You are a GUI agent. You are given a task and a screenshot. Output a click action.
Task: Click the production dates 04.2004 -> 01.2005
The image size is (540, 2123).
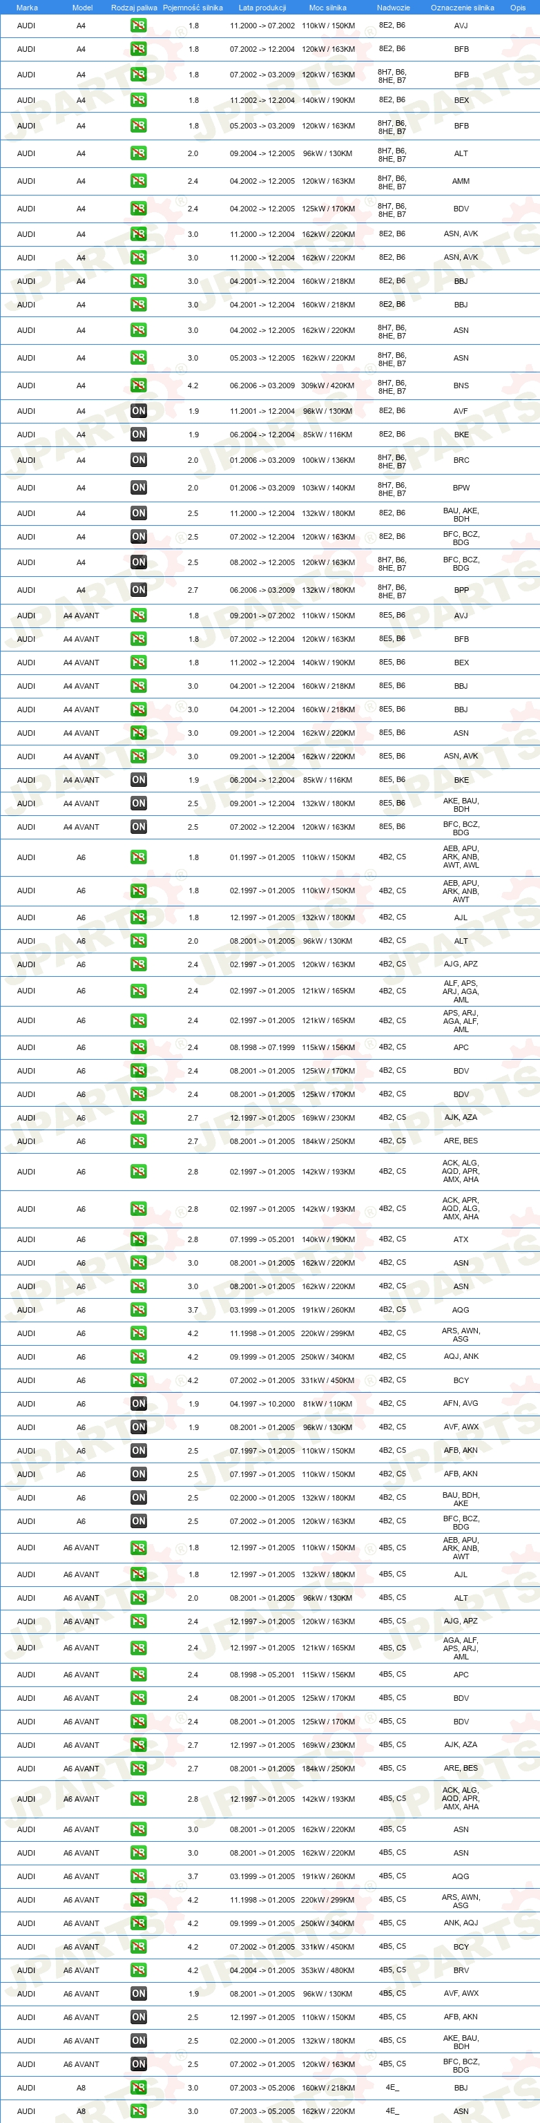(x=262, y=1970)
